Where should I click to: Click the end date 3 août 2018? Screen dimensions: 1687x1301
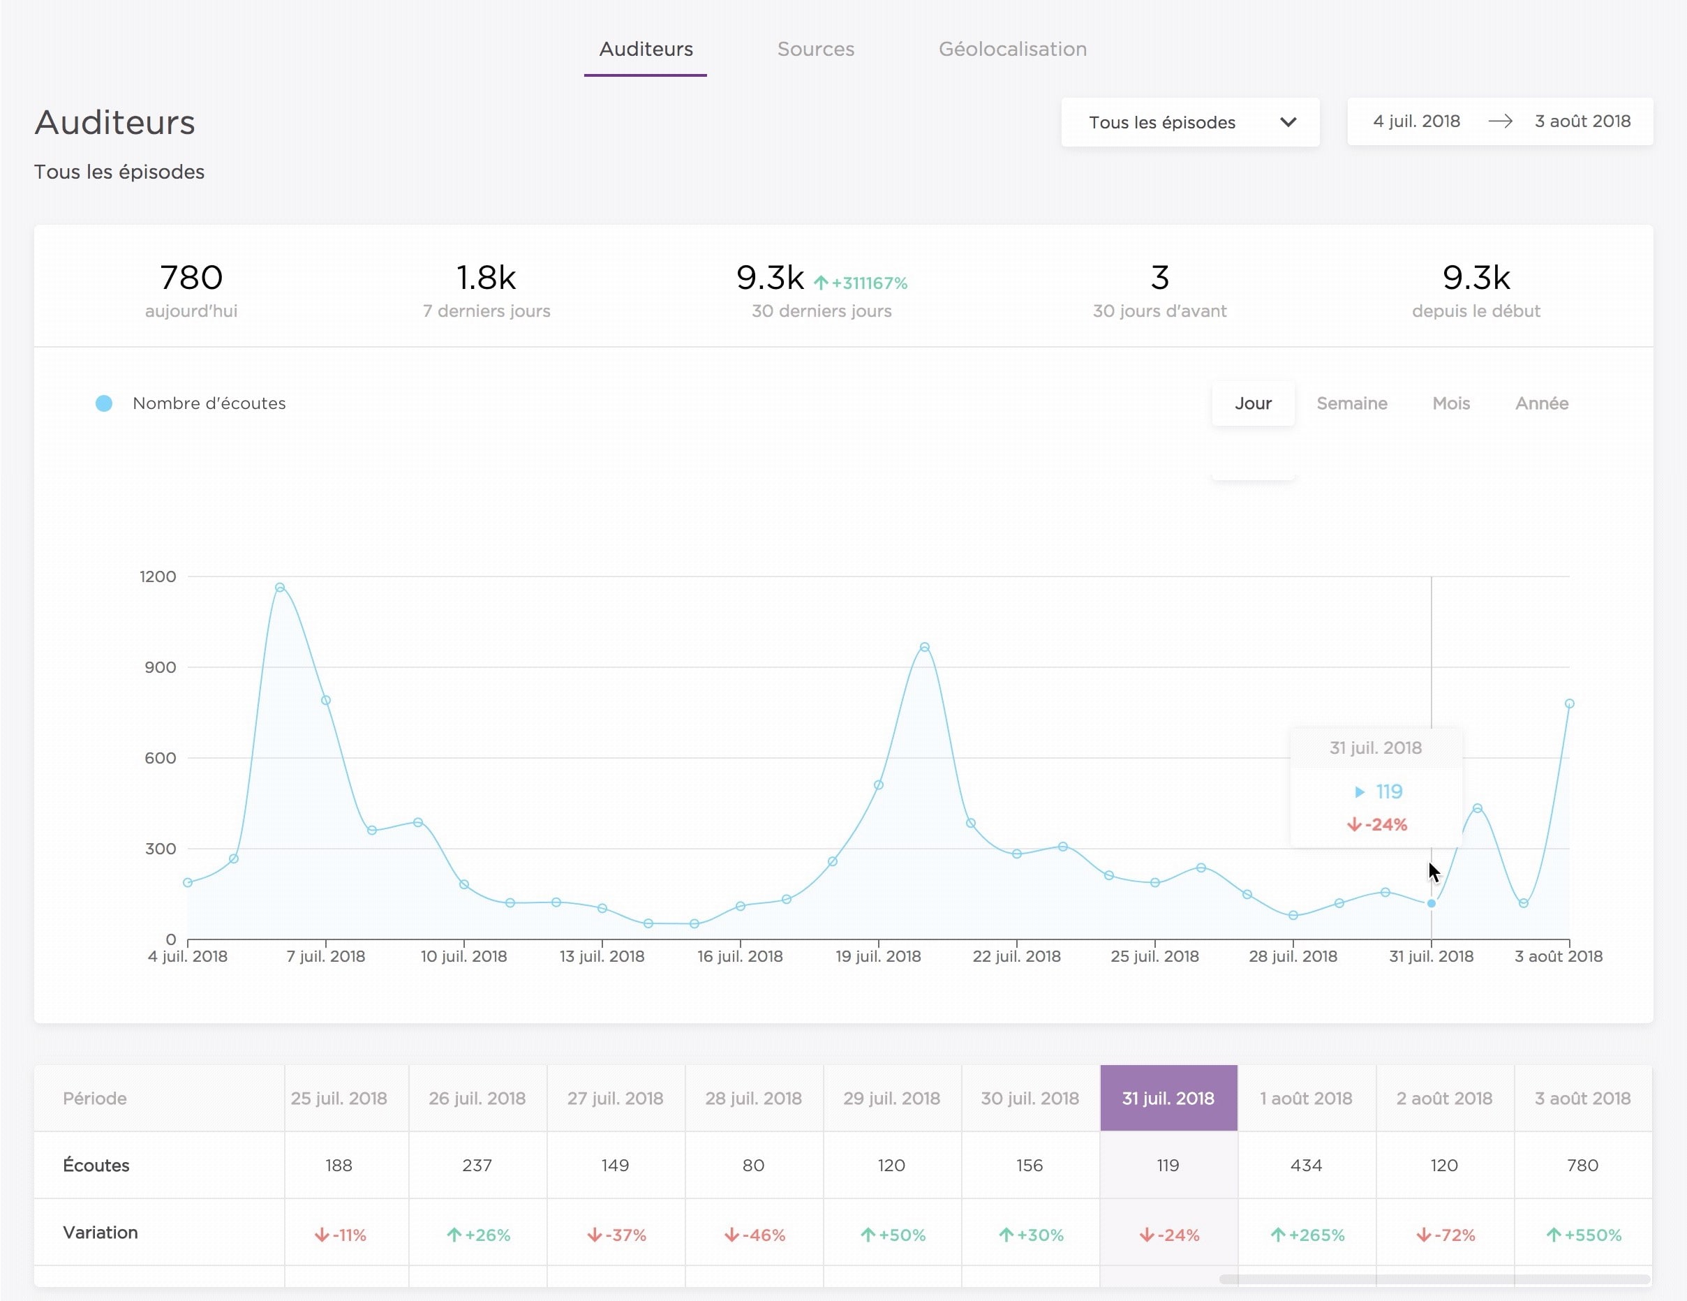coord(1582,121)
